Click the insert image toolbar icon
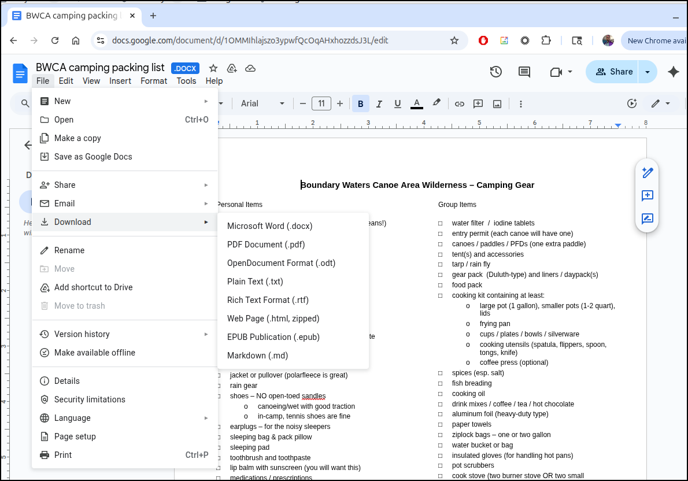Screen dimensions: 688x481 [x=497, y=103]
